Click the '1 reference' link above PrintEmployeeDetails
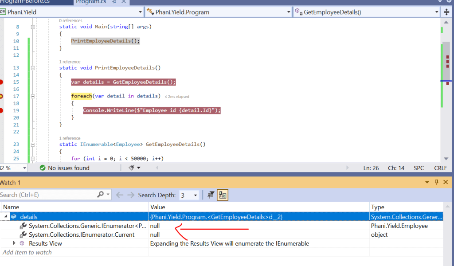Viewport: 454px width, 266px height. pos(70,62)
